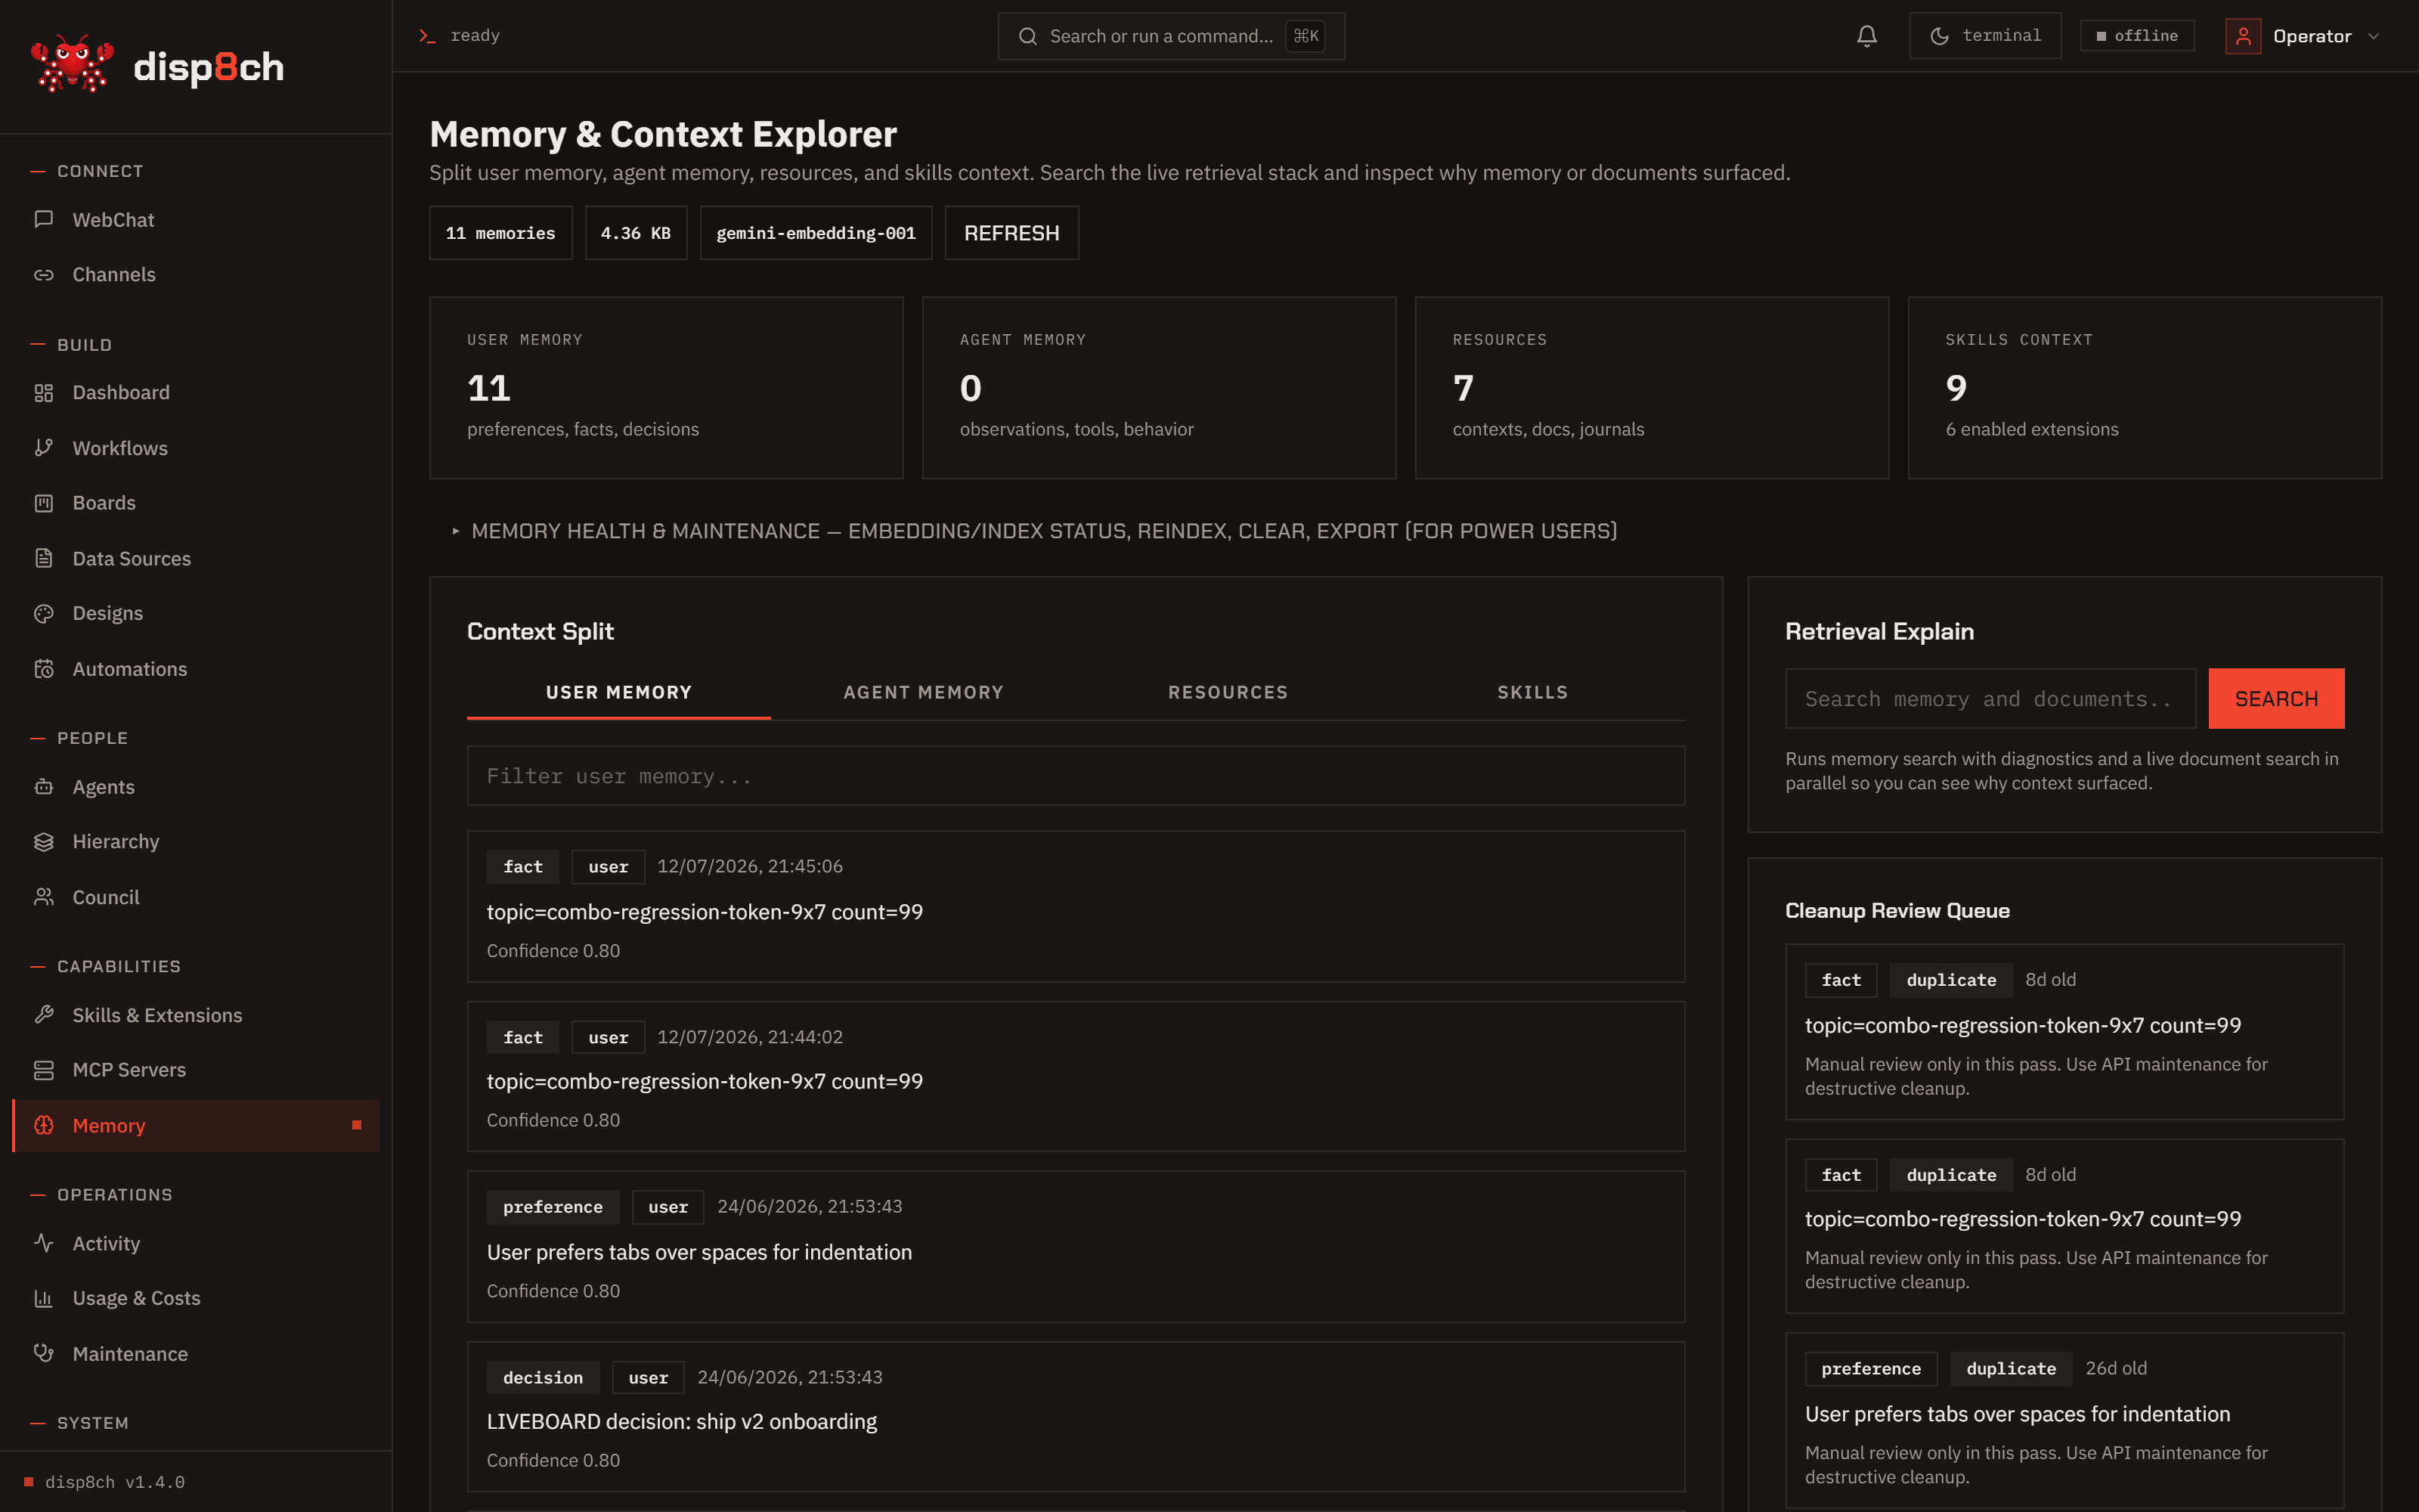Click the Memory brain icon
Screen dimensions: 2419x1512
(44, 1125)
